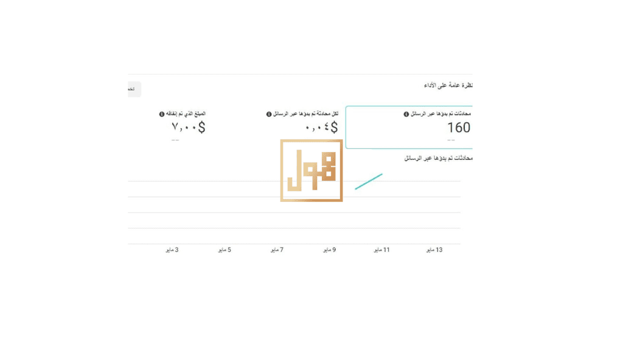The height and width of the screenshot is (351, 623).
Task: Click the performance overview heading text
Action: pos(448,85)
